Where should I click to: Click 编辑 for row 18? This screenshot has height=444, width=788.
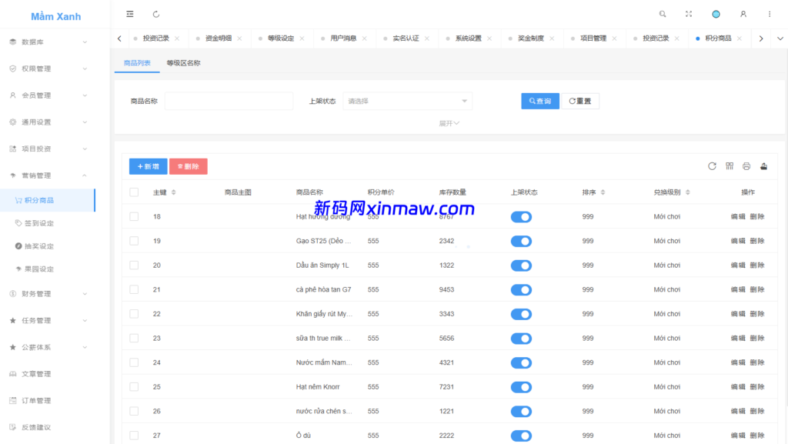tap(738, 216)
